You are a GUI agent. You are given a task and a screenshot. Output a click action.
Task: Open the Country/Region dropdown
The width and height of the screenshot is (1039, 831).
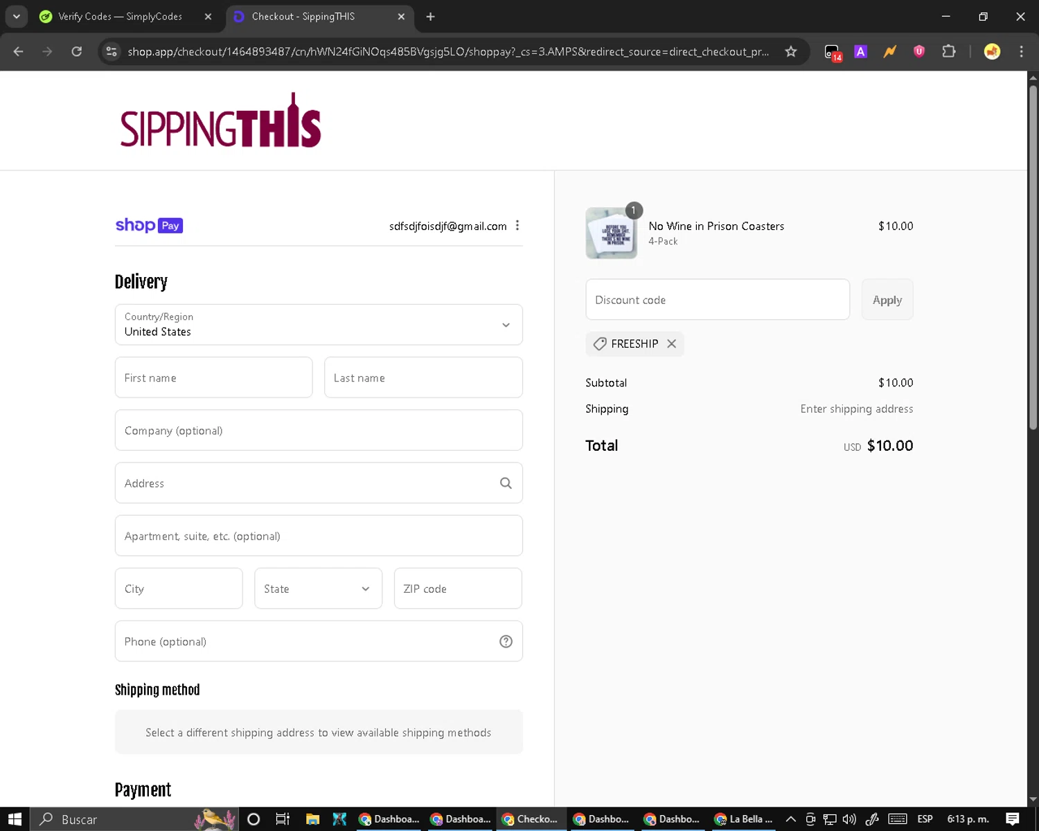pyautogui.click(x=319, y=324)
